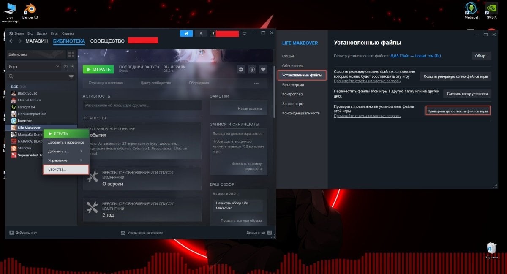Click Проверить целостность файлов игры button
This screenshot has height=274, width=507.
458,111
